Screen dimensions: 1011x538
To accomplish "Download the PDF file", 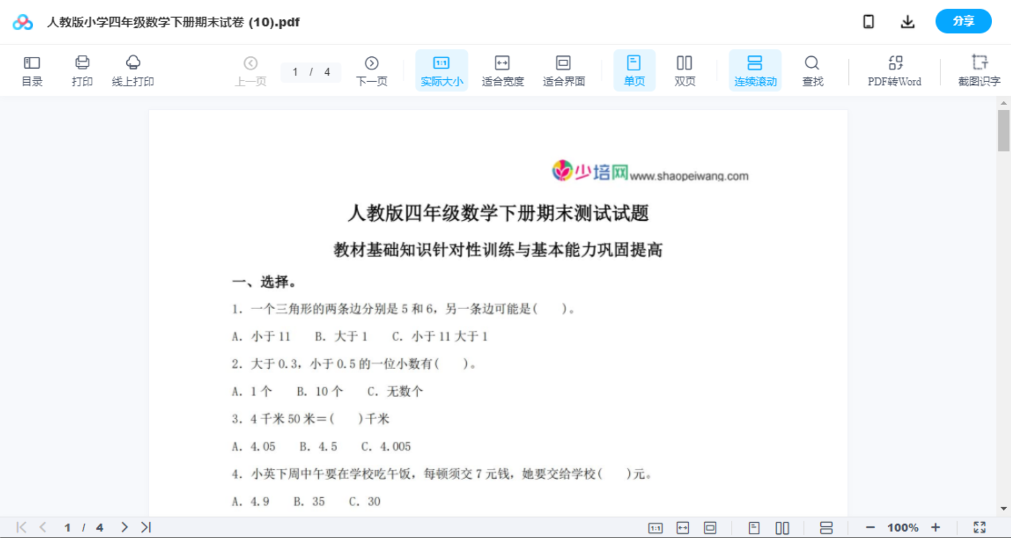I will (908, 22).
